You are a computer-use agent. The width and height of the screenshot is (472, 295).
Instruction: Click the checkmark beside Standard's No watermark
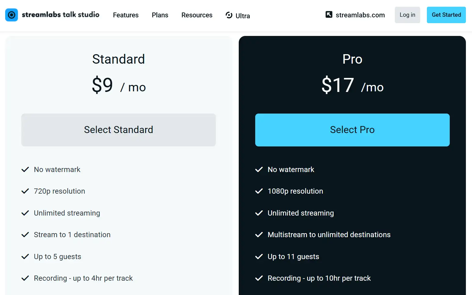point(25,170)
